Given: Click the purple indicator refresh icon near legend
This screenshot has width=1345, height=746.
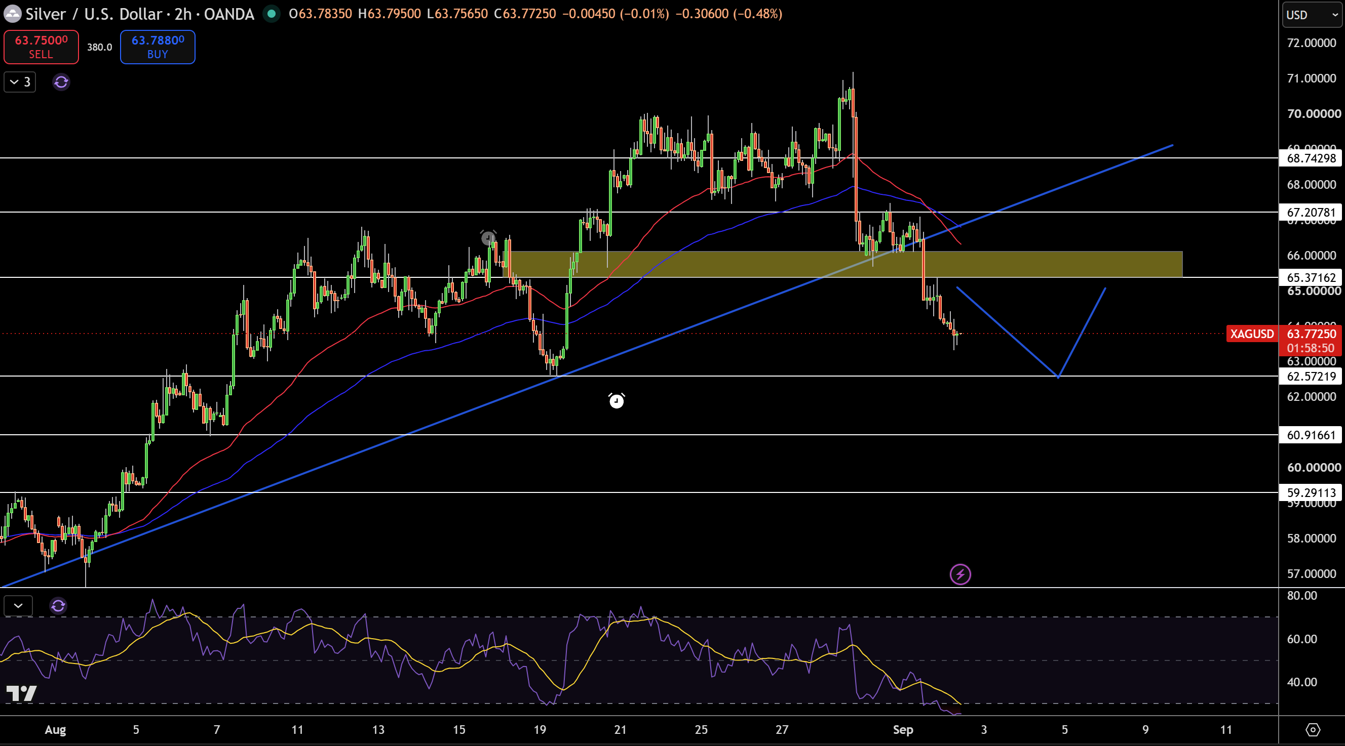Looking at the screenshot, I should tap(61, 82).
